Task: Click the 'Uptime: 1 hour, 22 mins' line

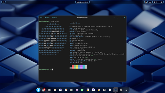Action: [78, 32]
